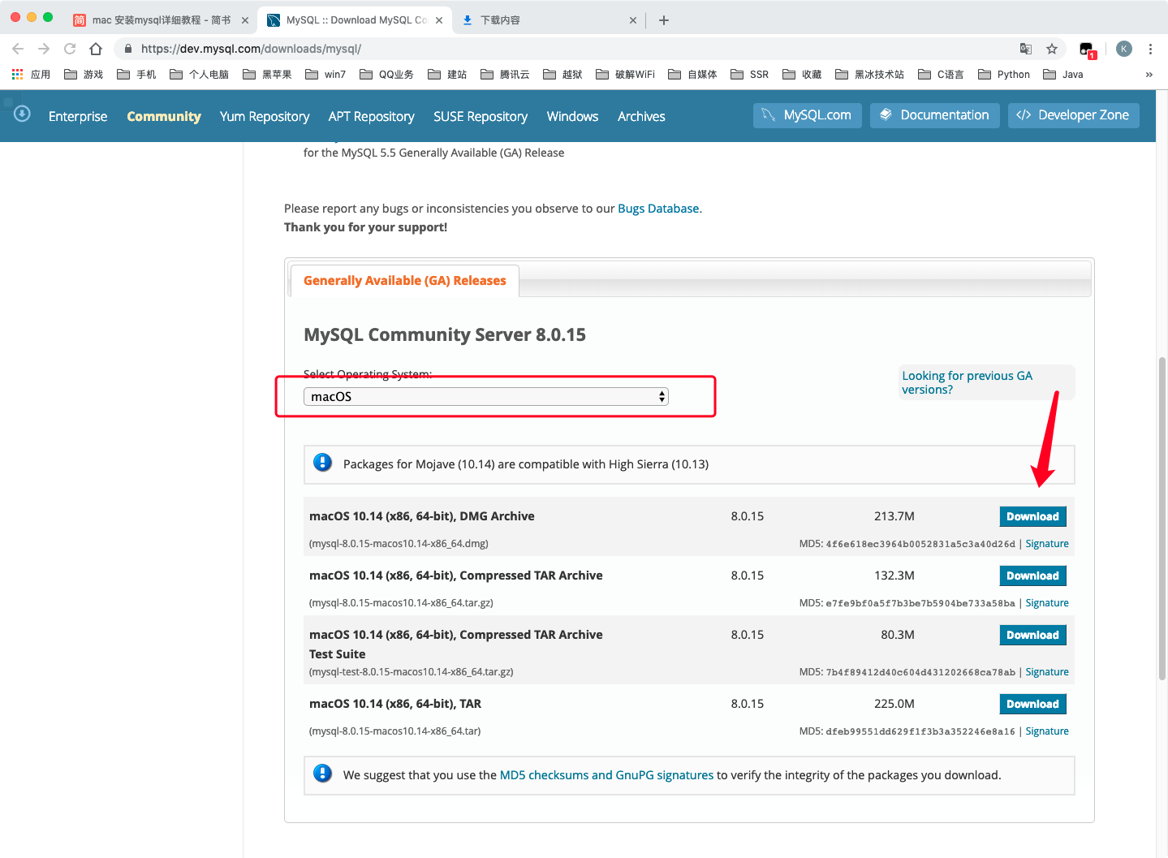Click the browser back arrow
The image size is (1168, 858).
[18, 49]
